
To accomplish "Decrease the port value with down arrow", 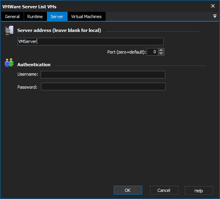I will tap(161, 54).
